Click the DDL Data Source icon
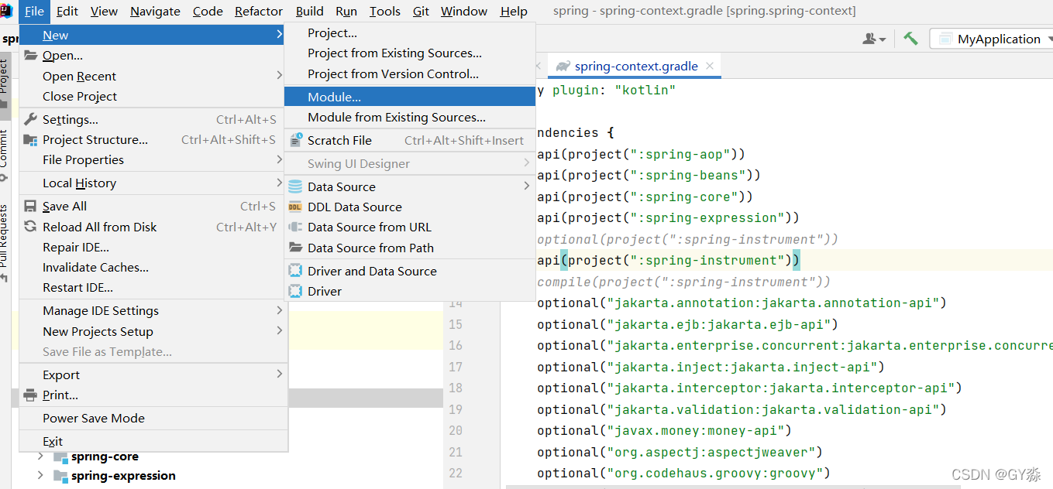1053x489 pixels. point(295,207)
